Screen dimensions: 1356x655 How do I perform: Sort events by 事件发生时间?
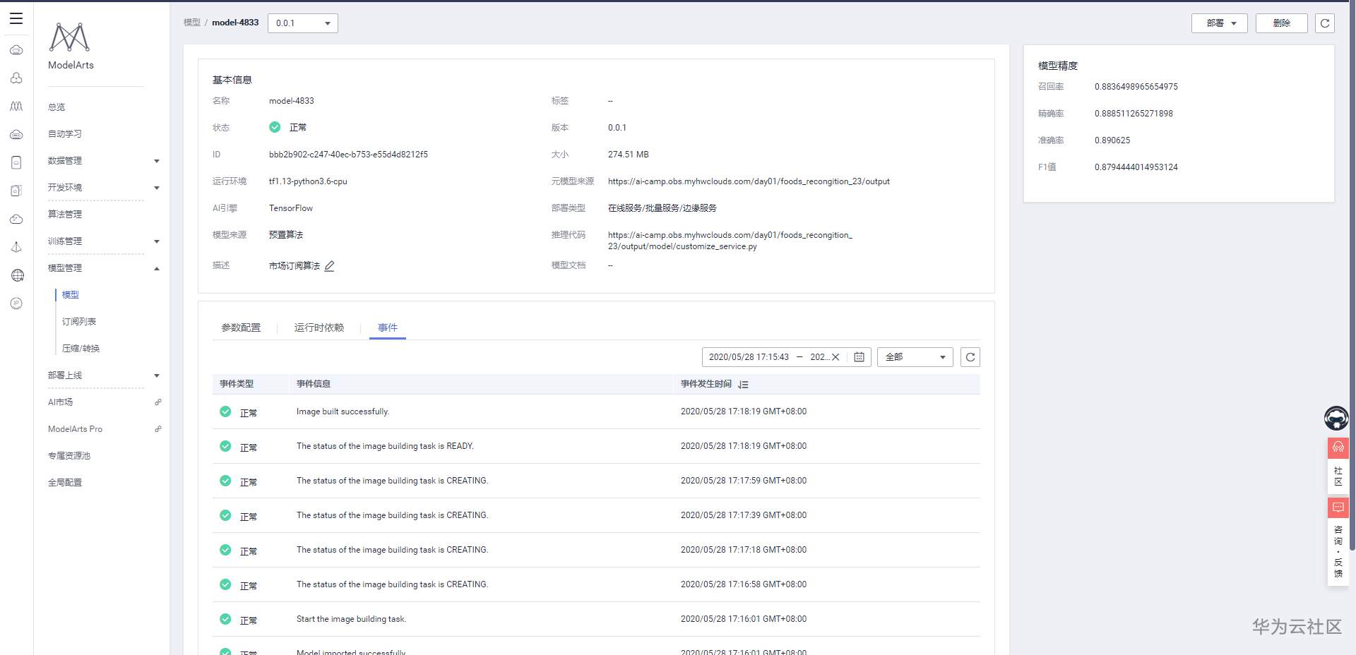(743, 384)
